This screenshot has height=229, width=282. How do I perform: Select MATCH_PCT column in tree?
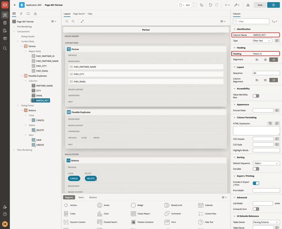(x=41, y=100)
